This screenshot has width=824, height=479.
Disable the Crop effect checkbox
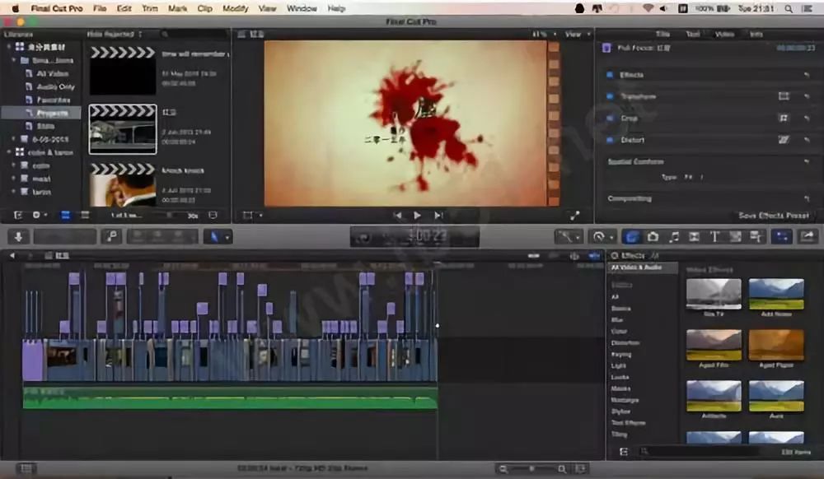pyautogui.click(x=610, y=119)
